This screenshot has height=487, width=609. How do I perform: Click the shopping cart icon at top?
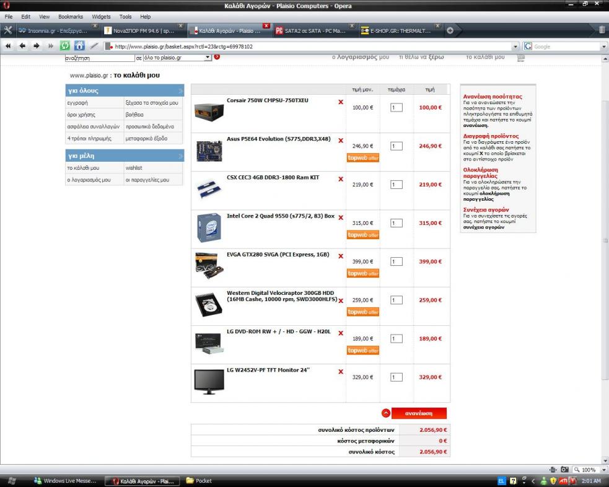(x=521, y=58)
